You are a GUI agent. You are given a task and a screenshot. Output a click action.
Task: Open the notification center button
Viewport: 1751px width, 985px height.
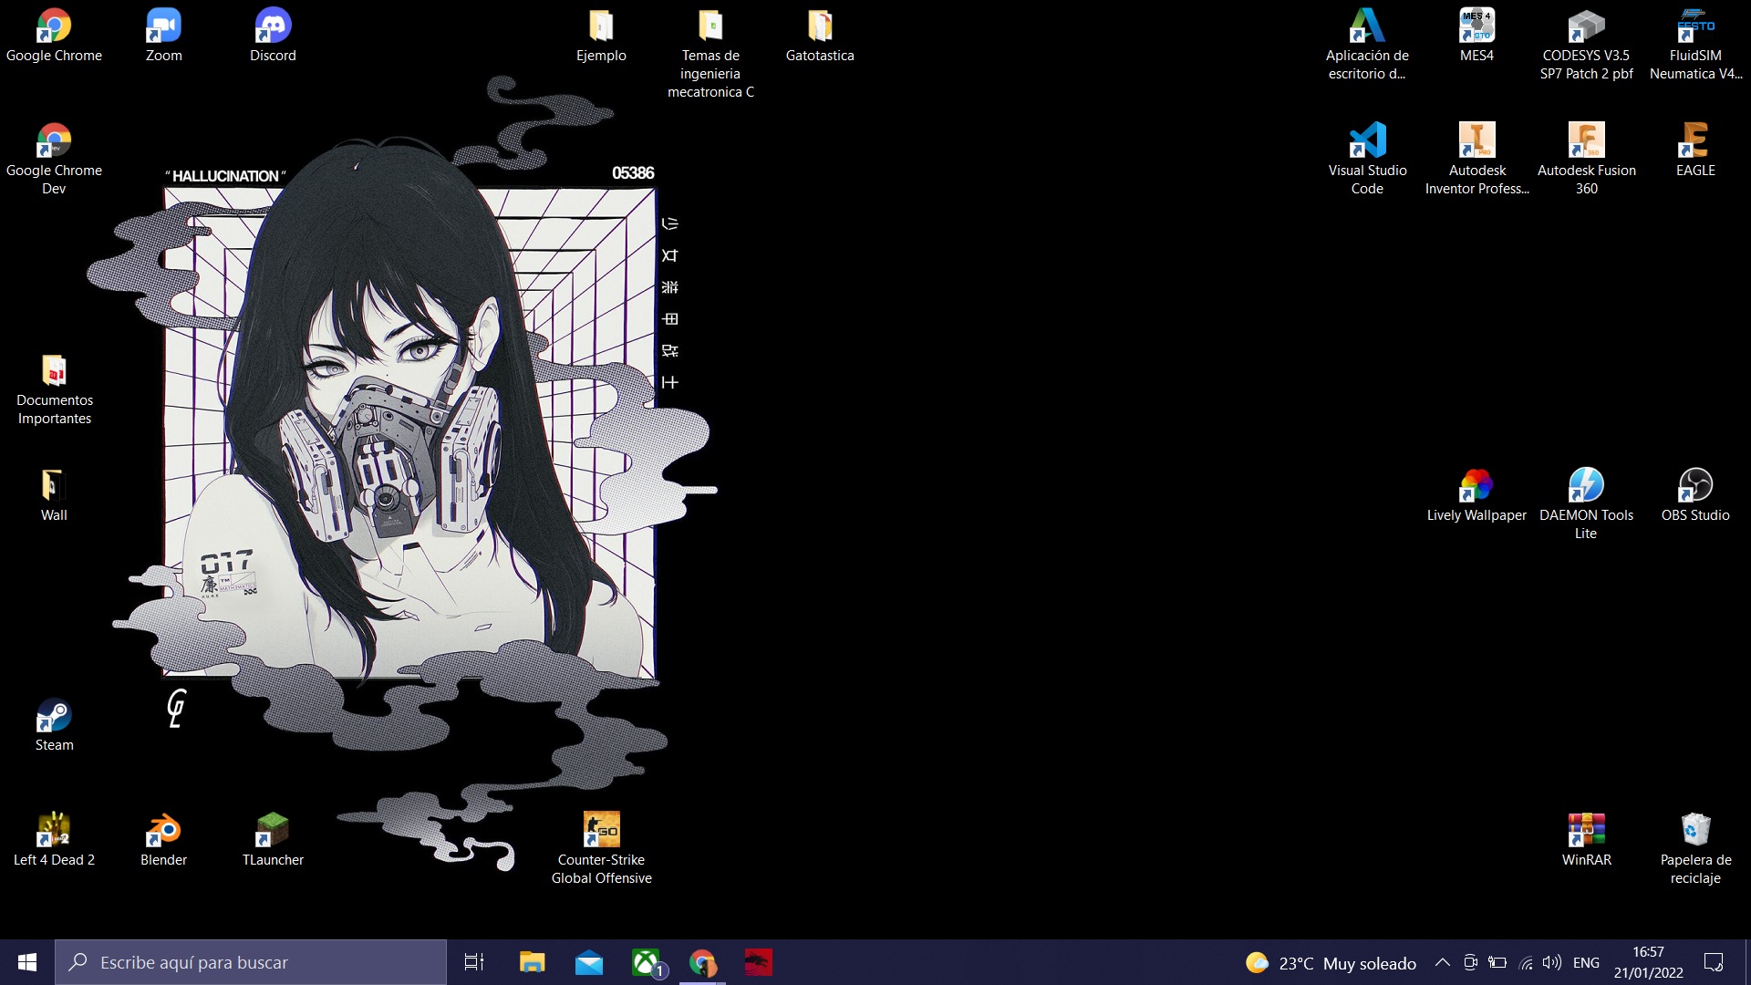1714,963
